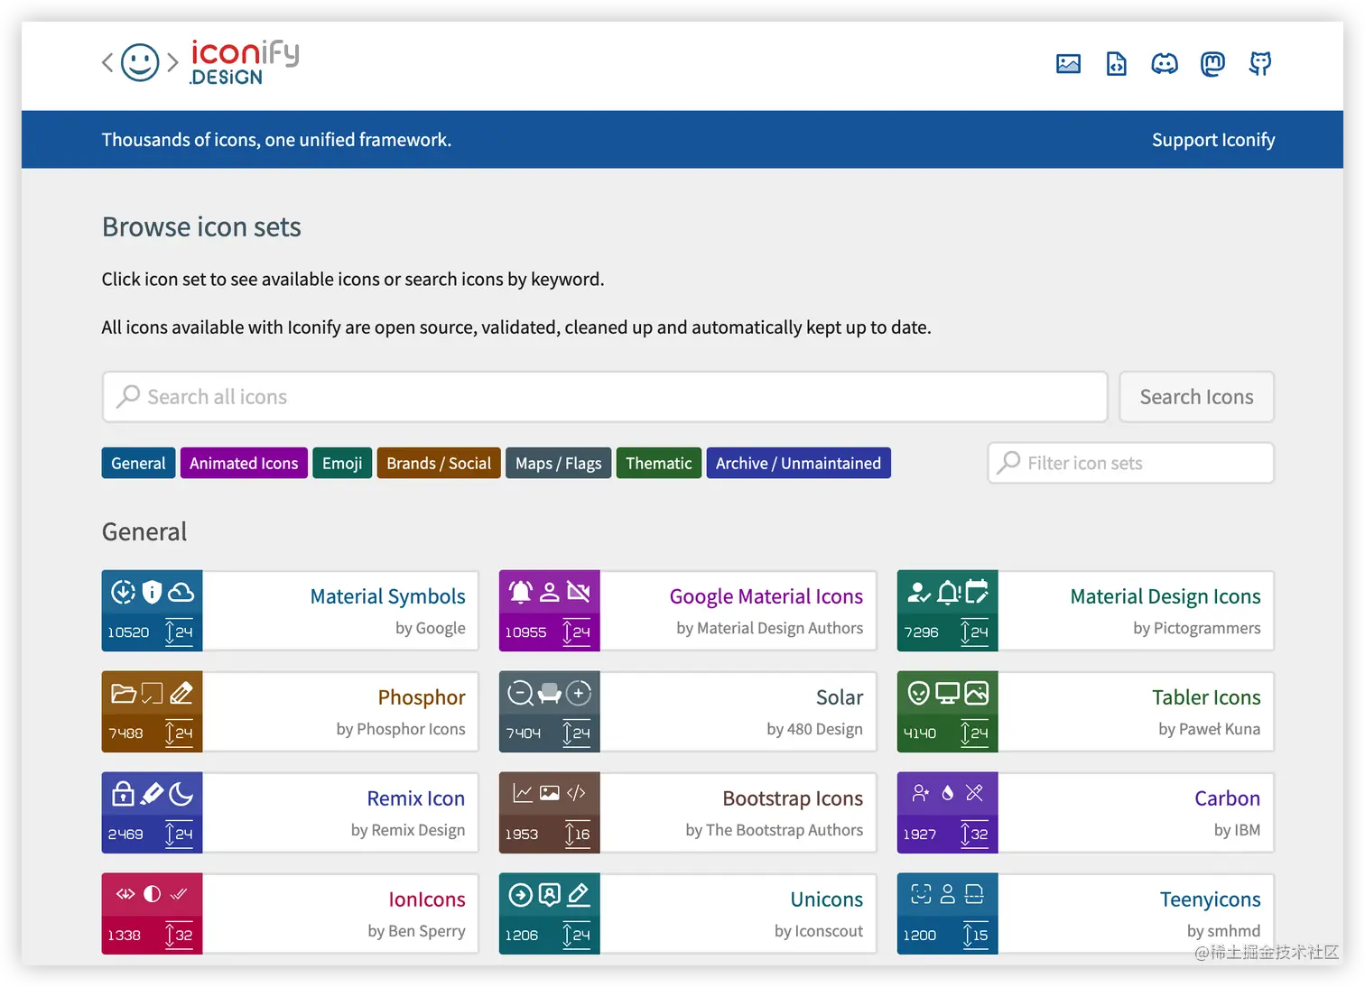Image resolution: width=1365 pixels, height=987 pixels.
Task: Open the GitHub cat icon in header
Action: click(1260, 64)
